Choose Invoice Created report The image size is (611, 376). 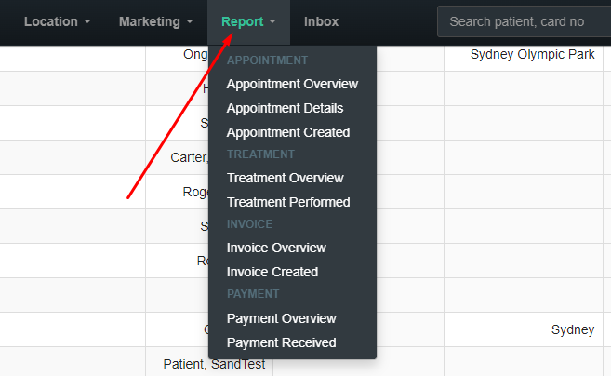[x=272, y=272]
